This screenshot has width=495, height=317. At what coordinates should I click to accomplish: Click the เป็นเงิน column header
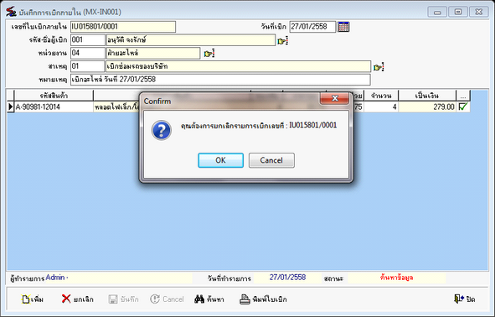(x=427, y=96)
